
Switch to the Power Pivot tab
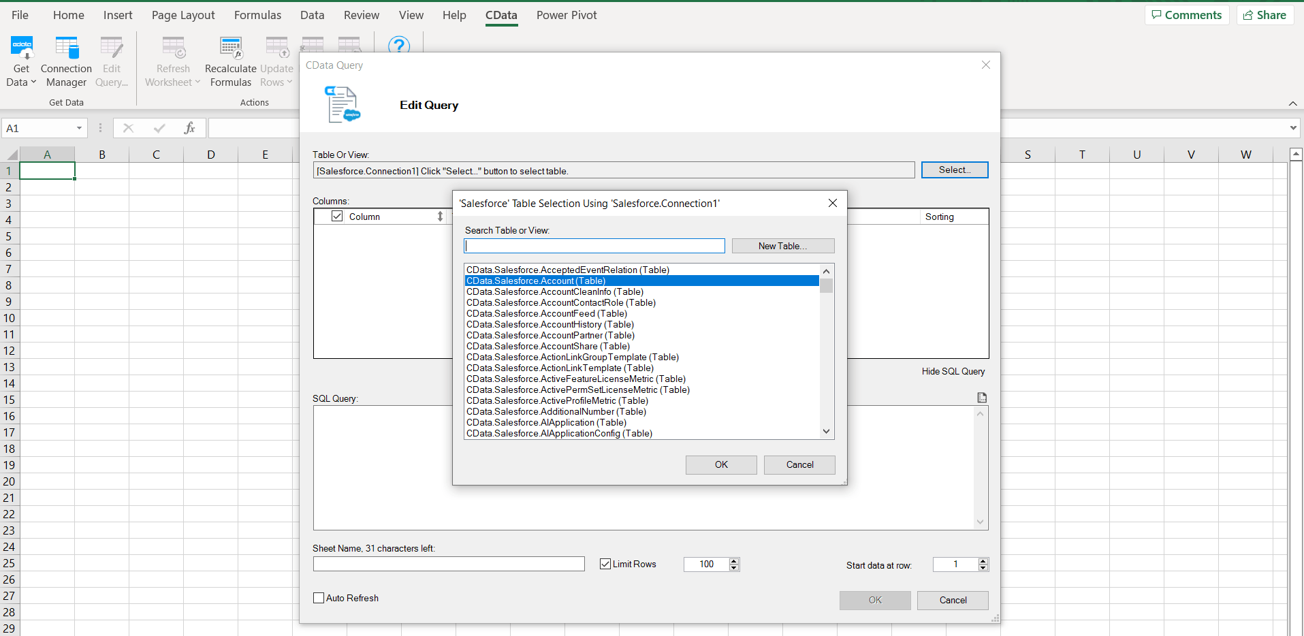(x=567, y=15)
